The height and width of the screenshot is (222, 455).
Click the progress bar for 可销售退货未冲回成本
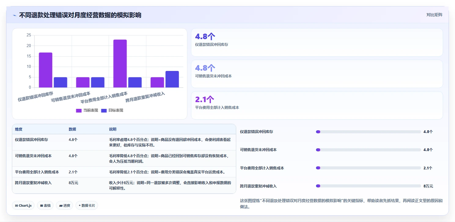pos(368,150)
